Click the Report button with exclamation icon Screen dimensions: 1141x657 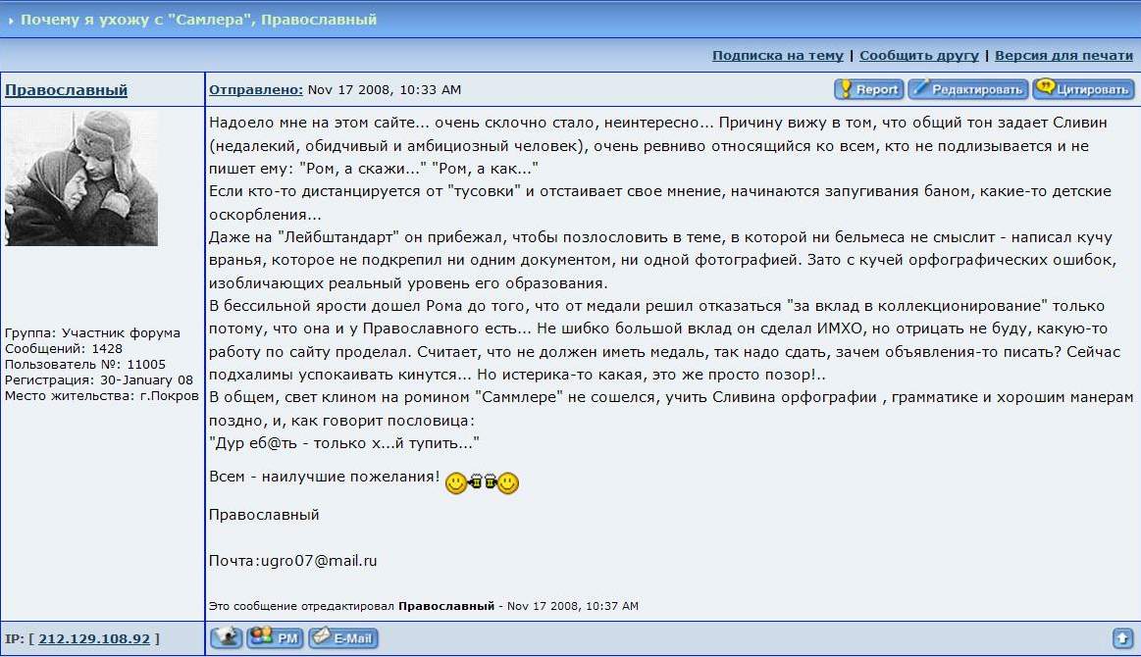[868, 89]
